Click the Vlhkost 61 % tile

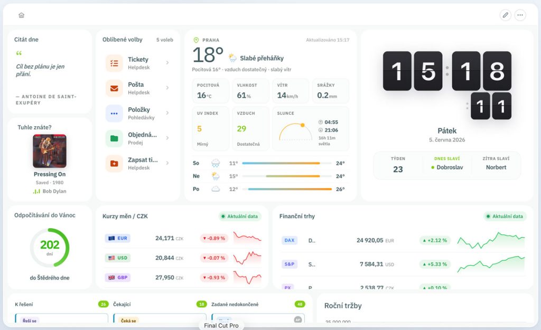click(250, 91)
